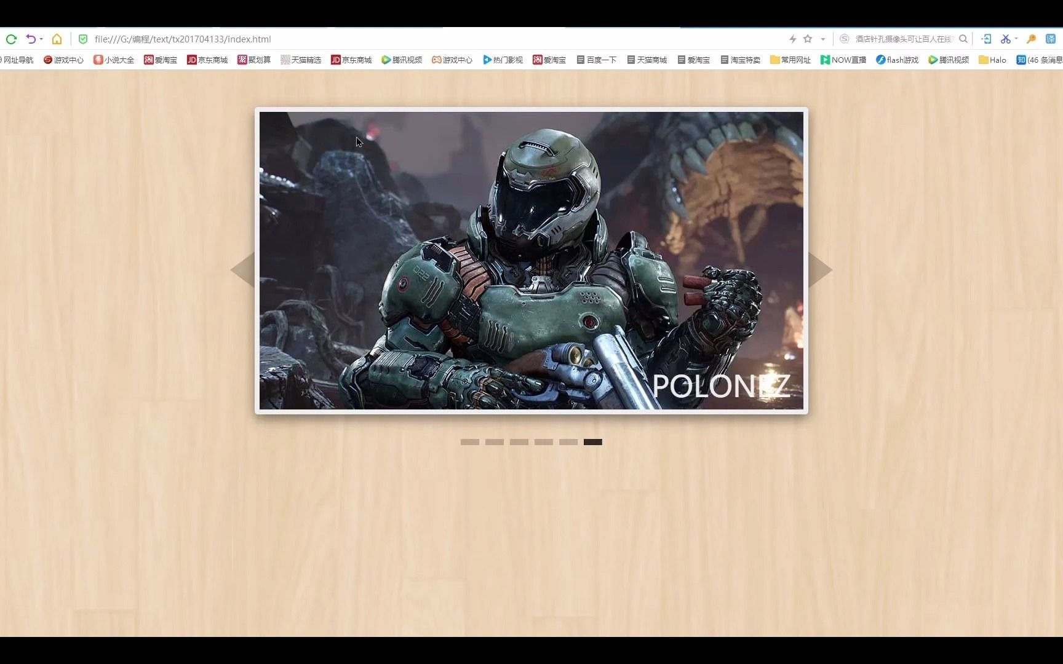Select the fifth slide indicator bar
This screenshot has width=1063, height=664.
click(x=568, y=442)
